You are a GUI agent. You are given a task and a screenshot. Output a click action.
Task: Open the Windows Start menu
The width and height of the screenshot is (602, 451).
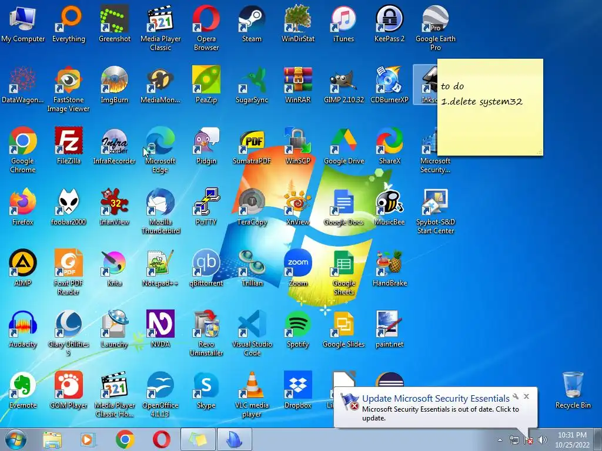(x=16, y=439)
